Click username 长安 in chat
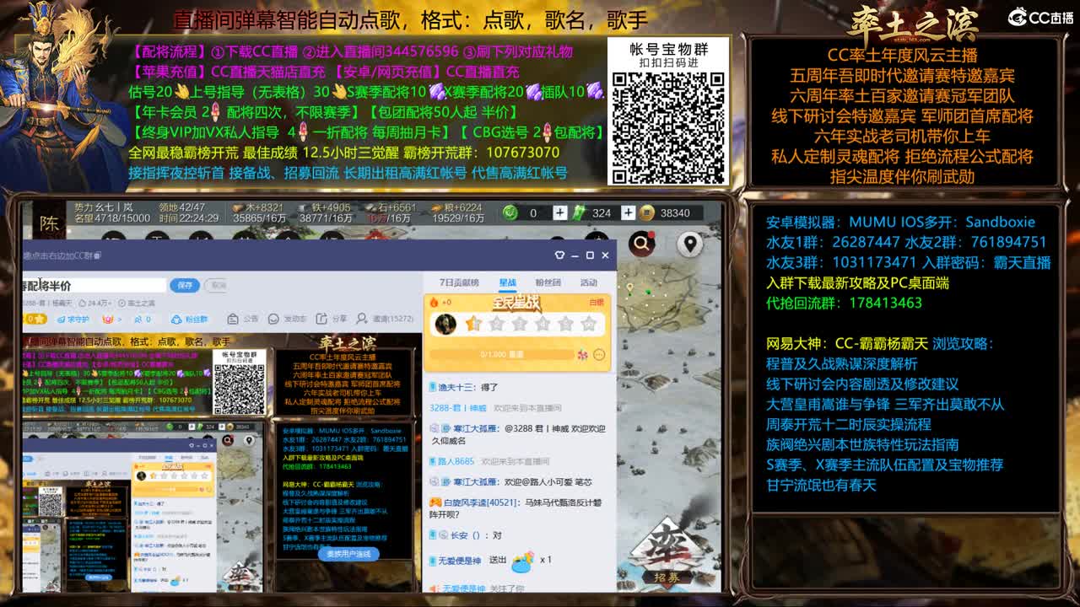 (x=458, y=535)
